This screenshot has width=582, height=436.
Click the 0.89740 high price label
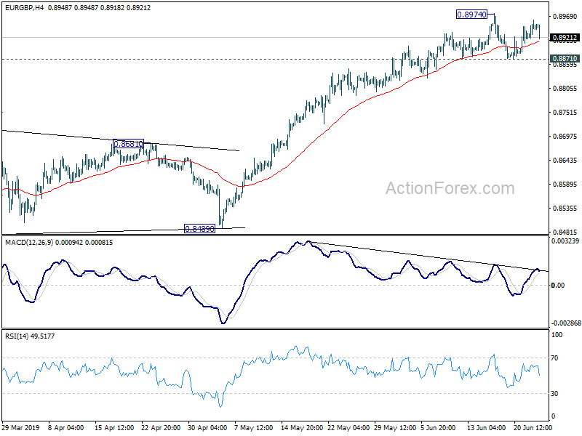[x=471, y=15]
